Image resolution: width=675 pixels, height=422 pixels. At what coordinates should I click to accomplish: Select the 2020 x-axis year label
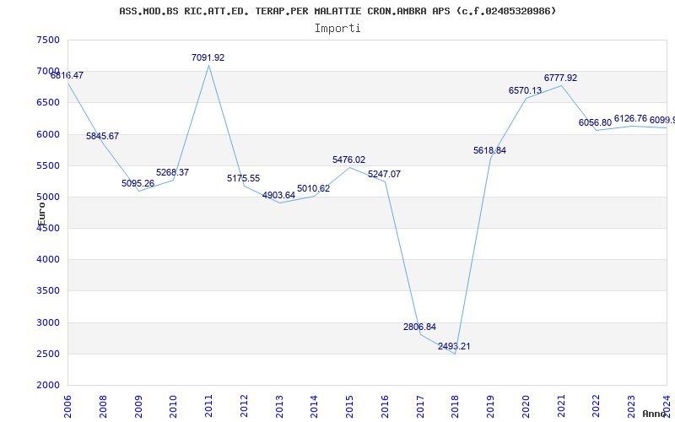[526, 406]
